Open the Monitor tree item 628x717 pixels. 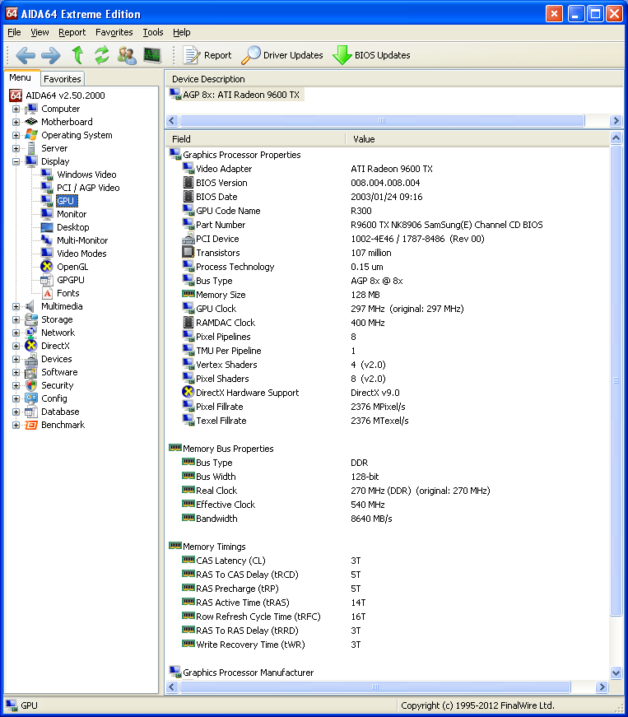coord(72,214)
